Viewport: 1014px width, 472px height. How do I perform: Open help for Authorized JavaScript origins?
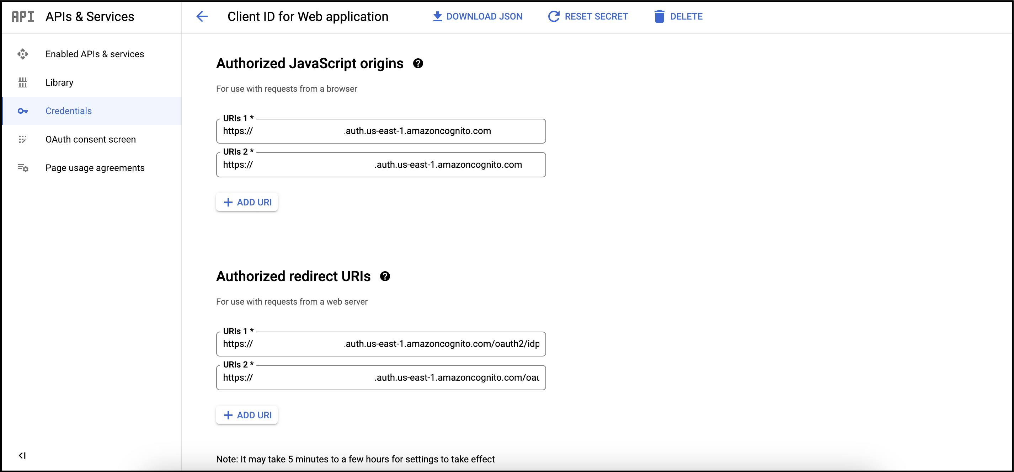coord(418,63)
